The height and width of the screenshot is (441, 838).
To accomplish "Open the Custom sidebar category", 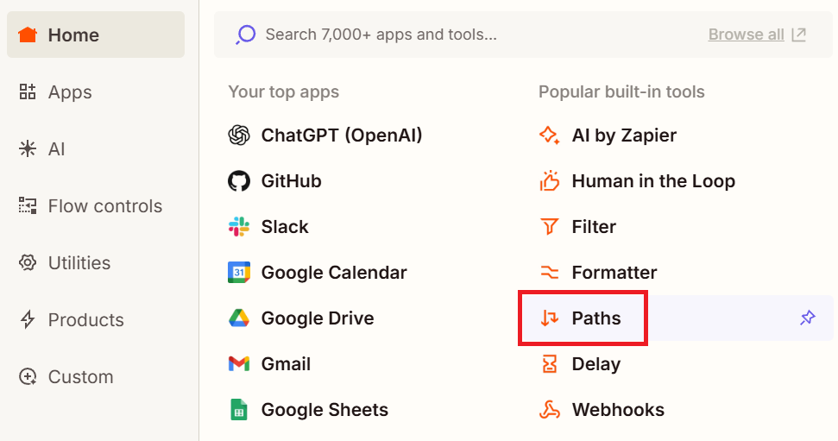I will [80, 377].
